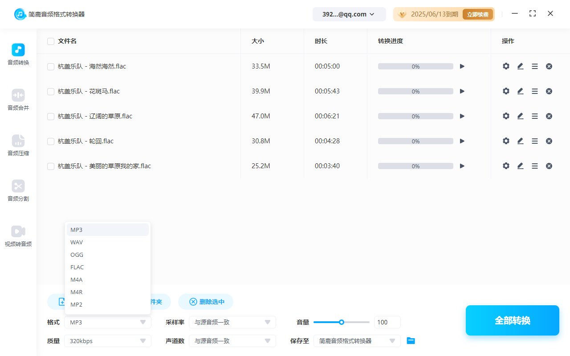Adjust the 音量 volume slider
The height and width of the screenshot is (356, 570).
tap(342, 322)
